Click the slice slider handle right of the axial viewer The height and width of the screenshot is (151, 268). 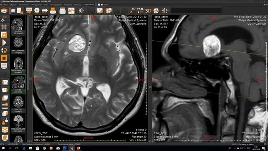coord(150,87)
